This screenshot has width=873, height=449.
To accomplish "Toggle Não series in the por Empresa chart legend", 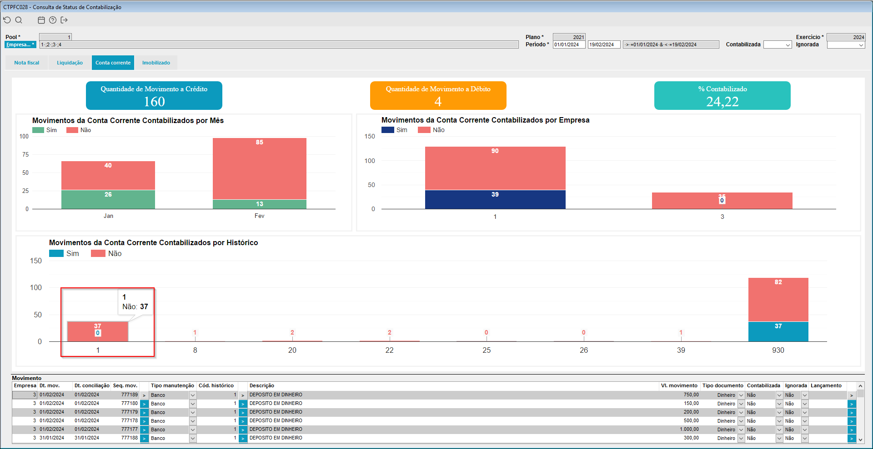I will click(431, 130).
